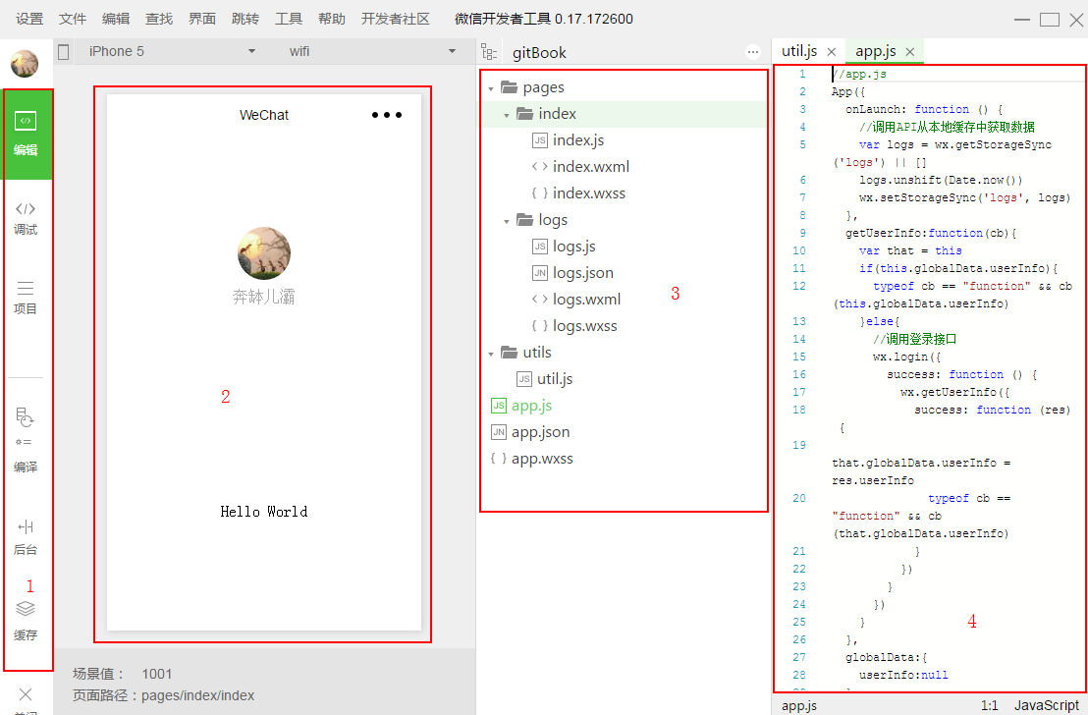Click the code-bracket icon of index.wxml

[540, 167]
